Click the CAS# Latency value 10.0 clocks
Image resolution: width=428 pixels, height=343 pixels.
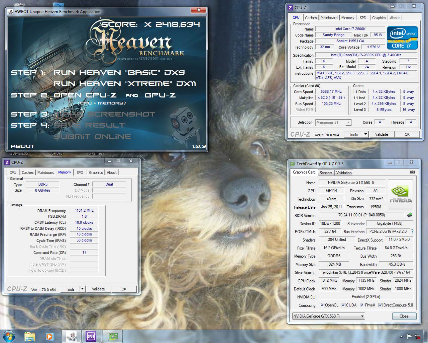click(x=84, y=222)
